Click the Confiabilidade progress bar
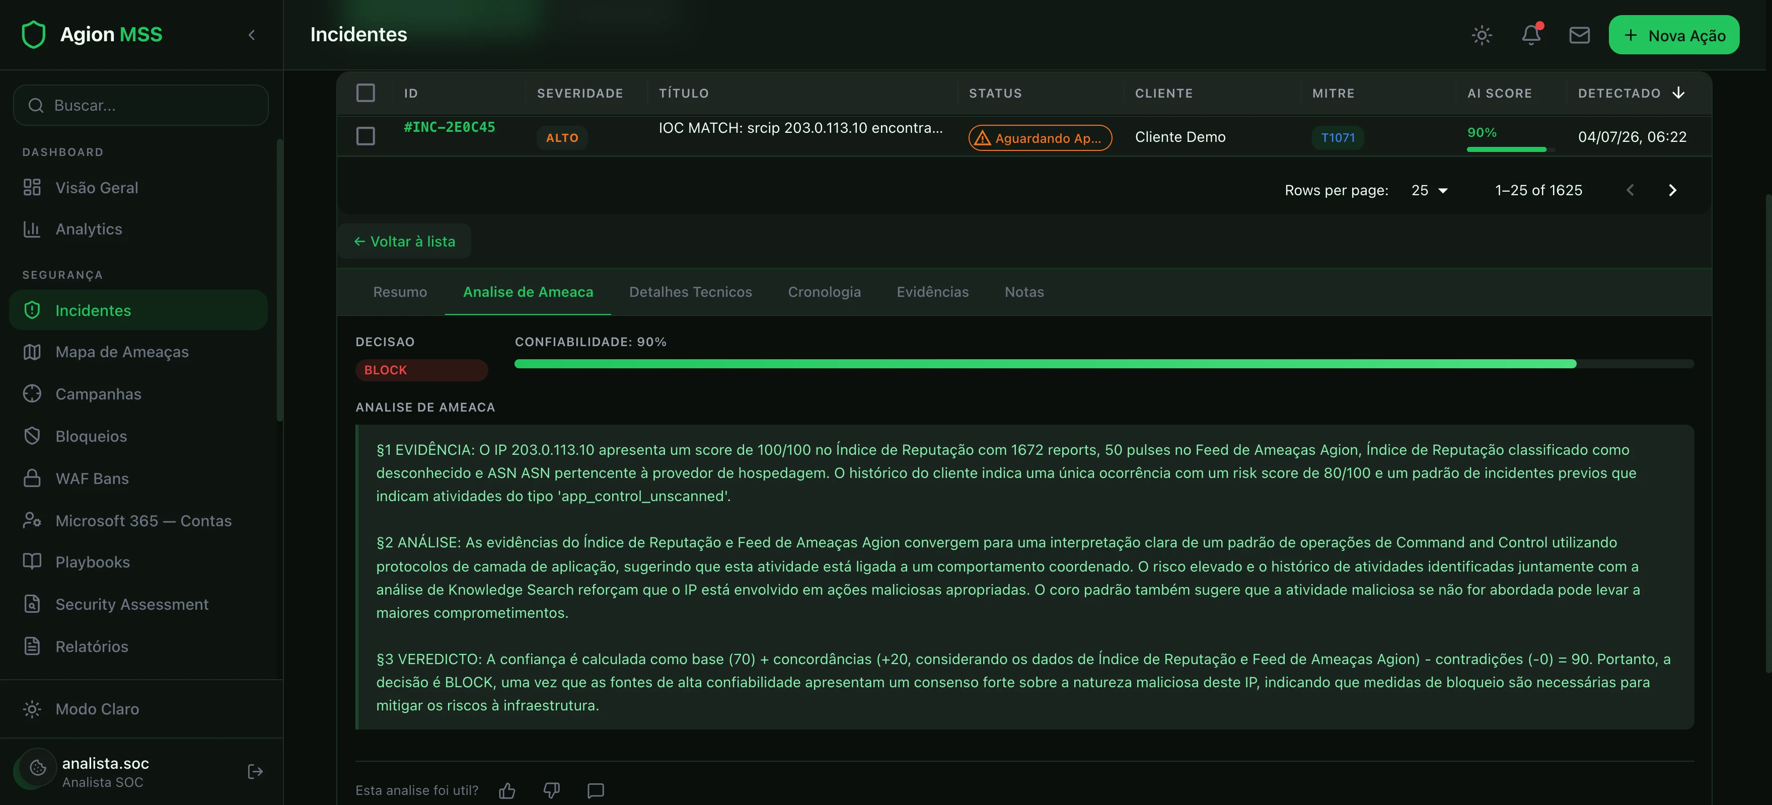 pyautogui.click(x=1104, y=364)
